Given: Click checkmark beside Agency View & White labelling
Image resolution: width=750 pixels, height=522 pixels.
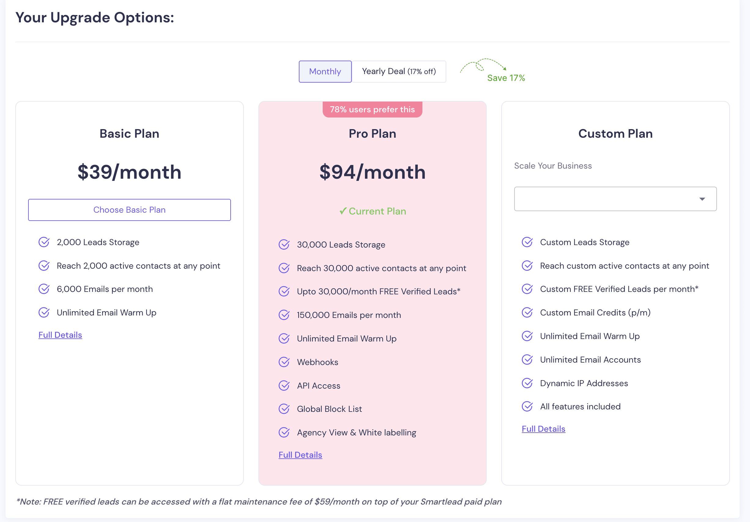Looking at the screenshot, I should coord(284,432).
